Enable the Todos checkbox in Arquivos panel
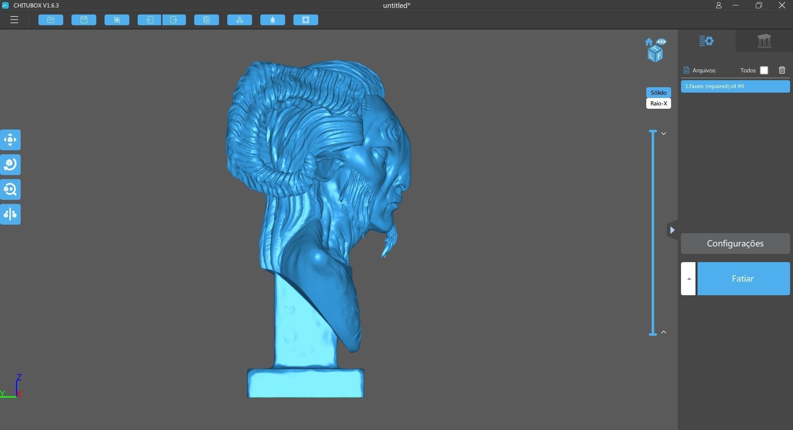 (x=763, y=70)
